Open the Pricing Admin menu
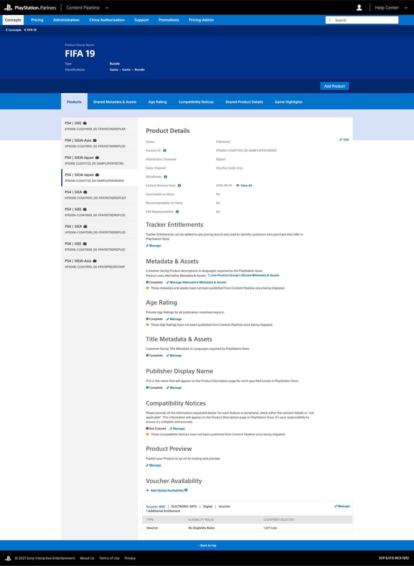The image size is (414, 566). pyautogui.click(x=201, y=20)
